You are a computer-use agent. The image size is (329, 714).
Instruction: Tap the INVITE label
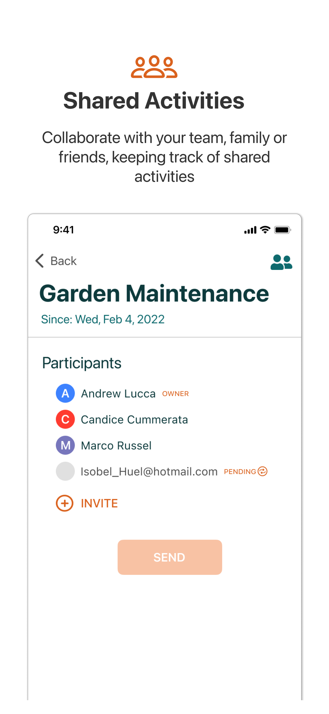pos(99,503)
